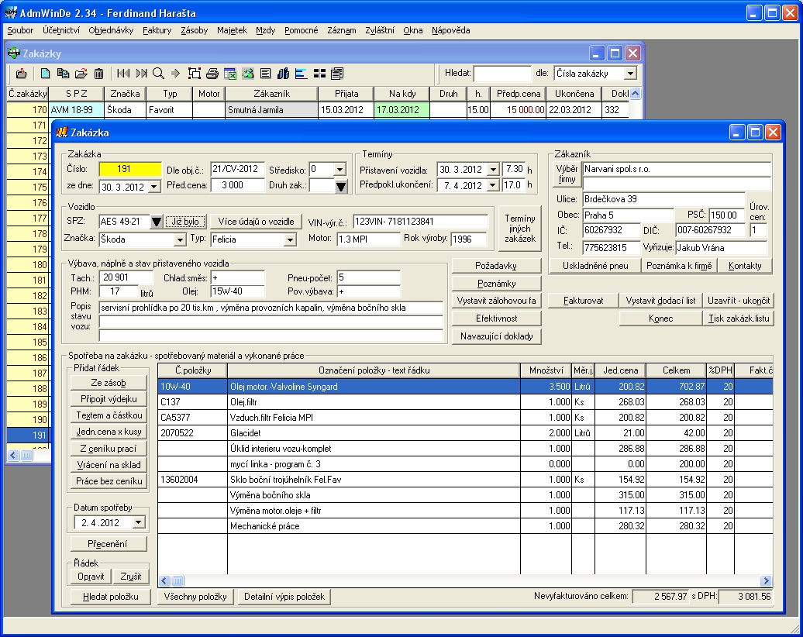Expand the Datum spotřeby date dropdown
Image resolution: width=803 pixels, height=637 pixels.
(x=138, y=523)
